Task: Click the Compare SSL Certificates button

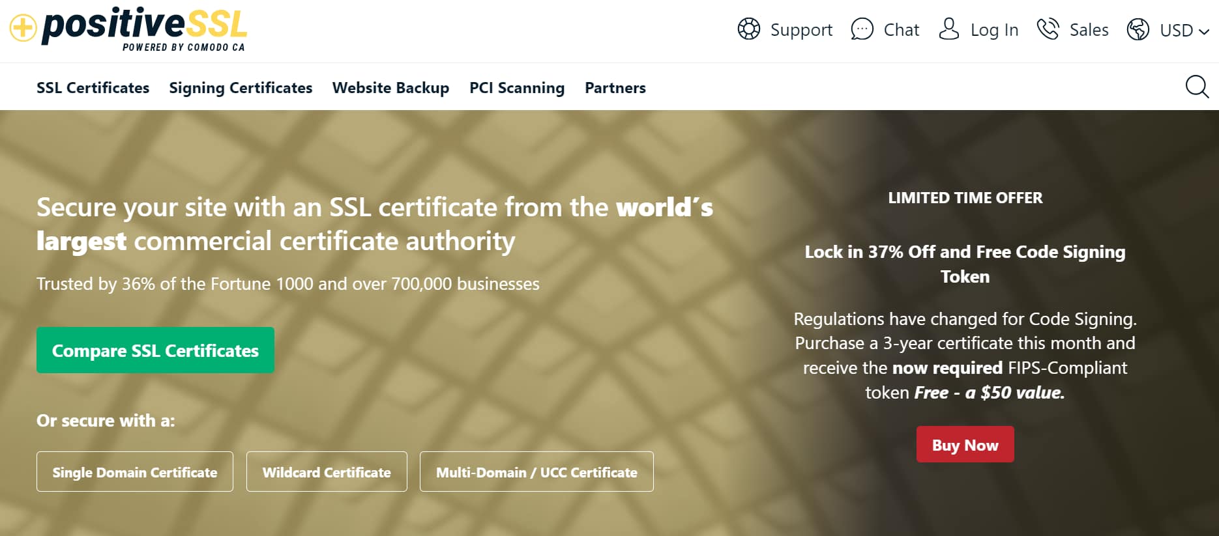Action: [155, 350]
